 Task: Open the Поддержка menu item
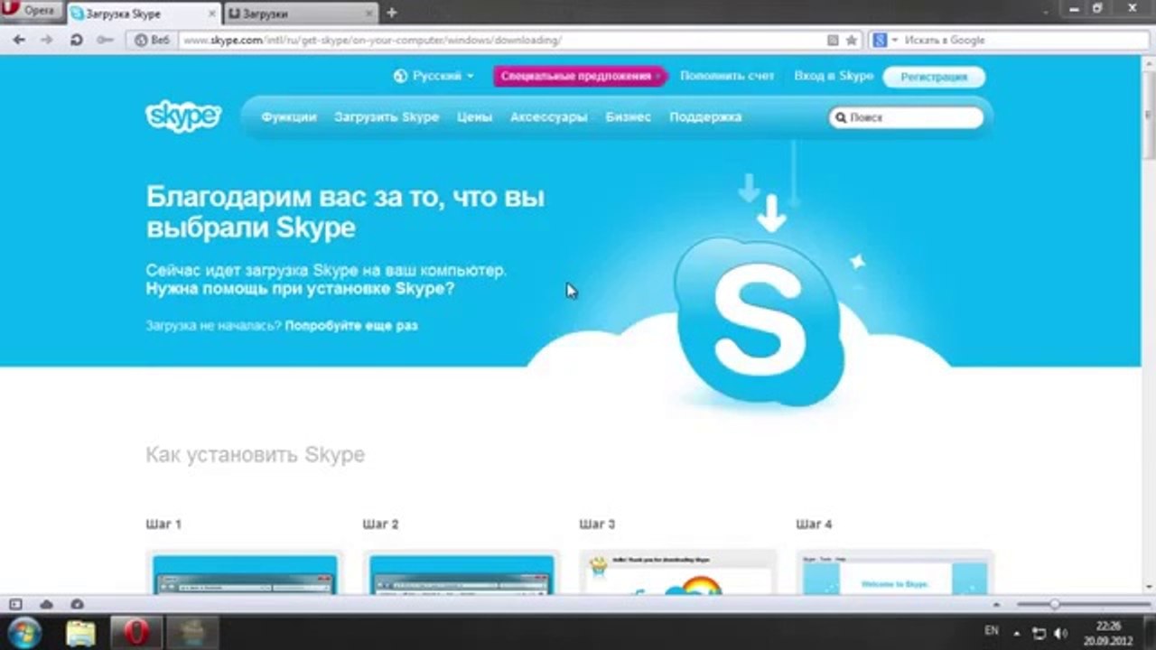click(x=705, y=117)
